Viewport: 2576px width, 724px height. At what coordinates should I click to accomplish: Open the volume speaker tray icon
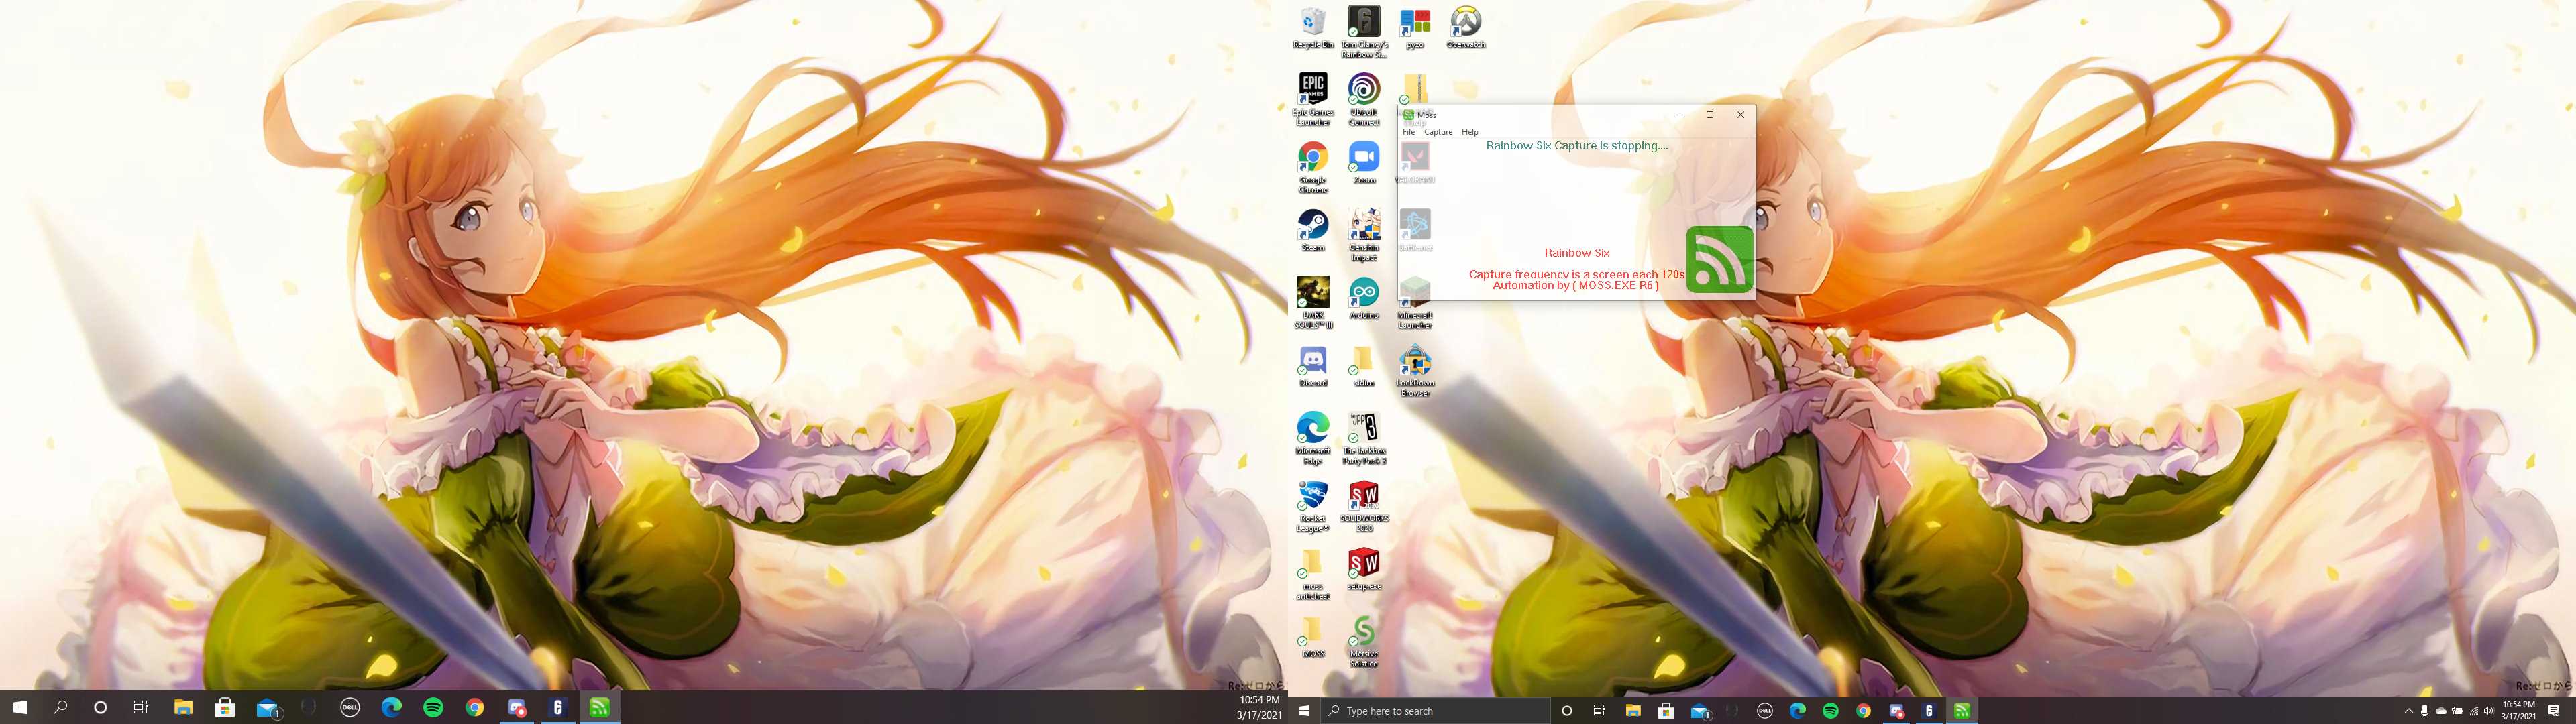2489,711
